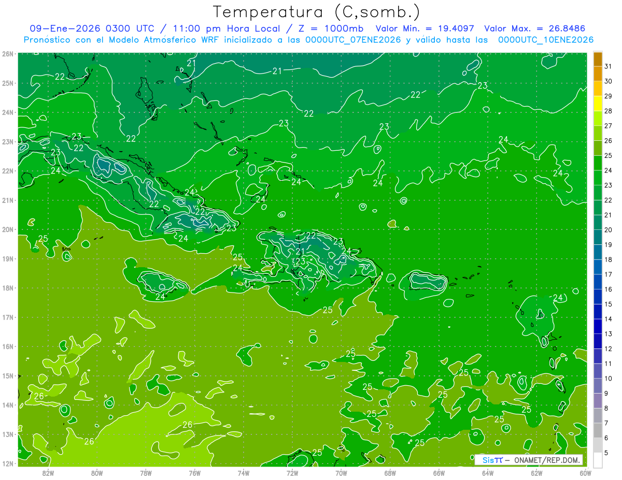Pick the lime swatch between 27 and 28
This screenshot has height=480, width=622.
(x=598, y=119)
